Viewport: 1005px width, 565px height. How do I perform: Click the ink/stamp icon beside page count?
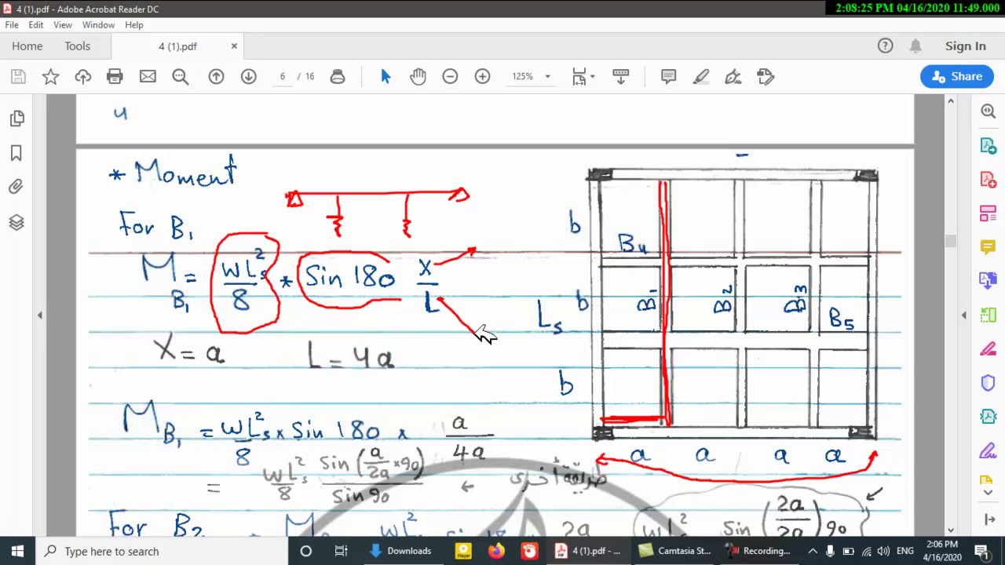click(x=338, y=76)
